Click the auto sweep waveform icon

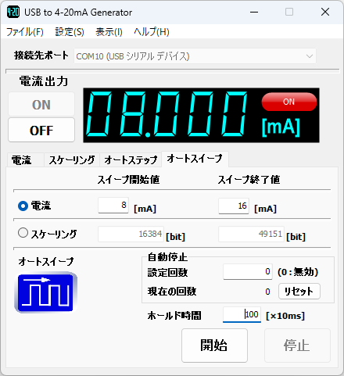click(x=46, y=292)
